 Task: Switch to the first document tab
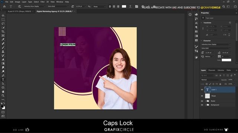(19, 11)
